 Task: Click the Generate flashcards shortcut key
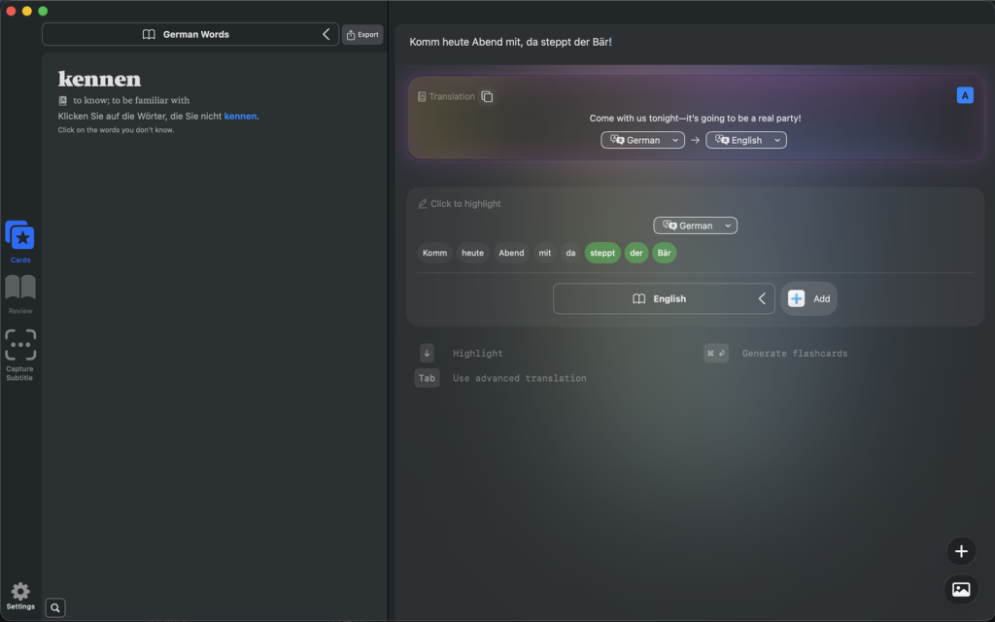click(716, 354)
